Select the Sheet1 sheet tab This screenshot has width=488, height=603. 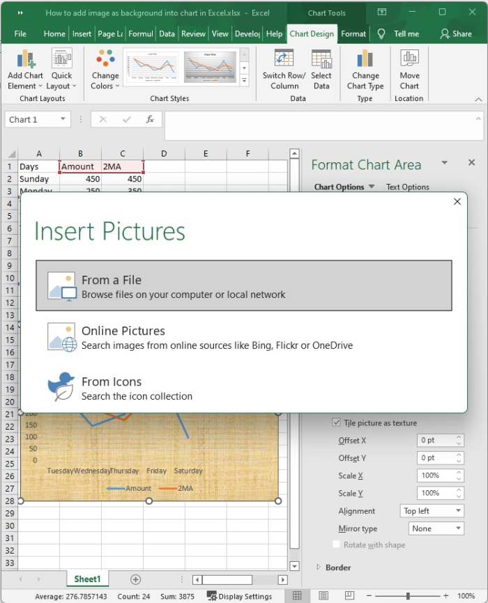pyautogui.click(x=87, y=579)
